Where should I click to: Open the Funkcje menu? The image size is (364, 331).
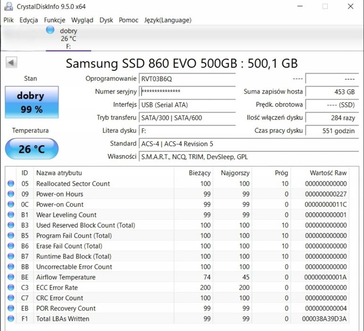(55, 20)
